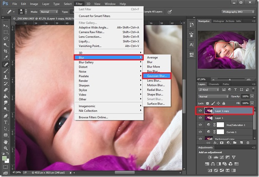Click Motion Blur in the submenu

pos(157,85)
